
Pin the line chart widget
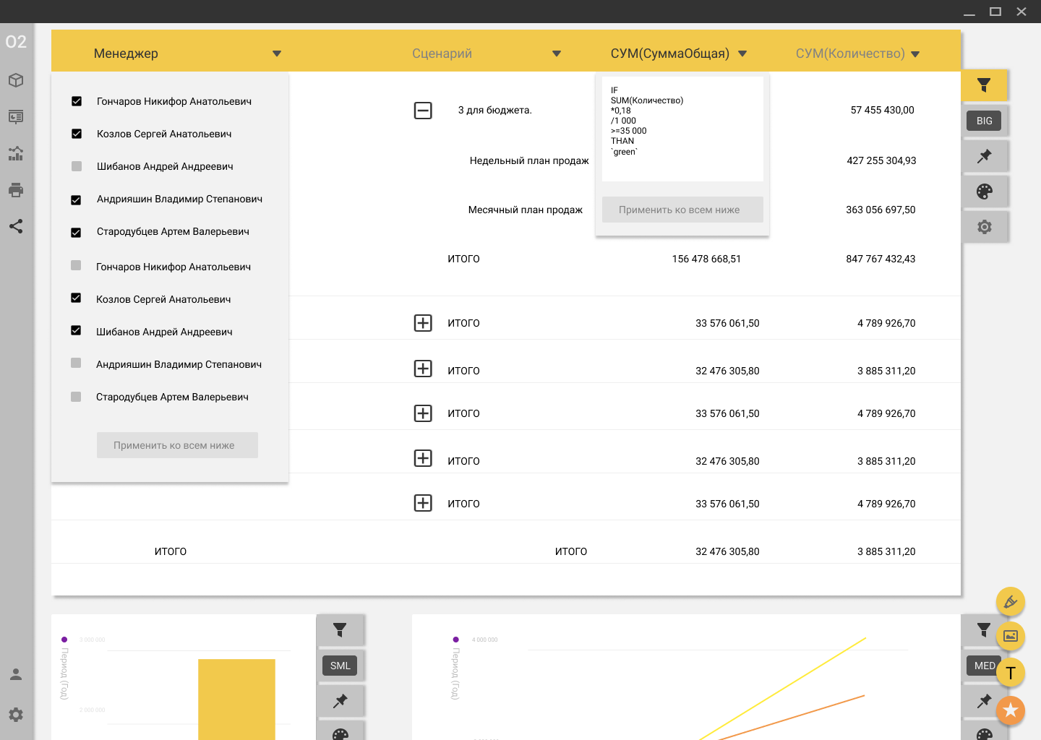[984, 701]
